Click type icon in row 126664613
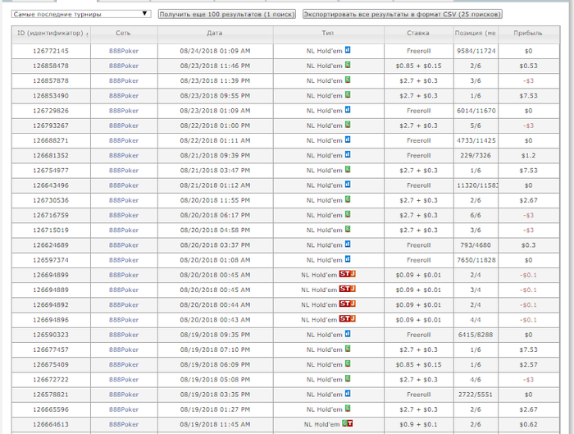The width and height of the screenshot is (574, 434). [348, 423]
